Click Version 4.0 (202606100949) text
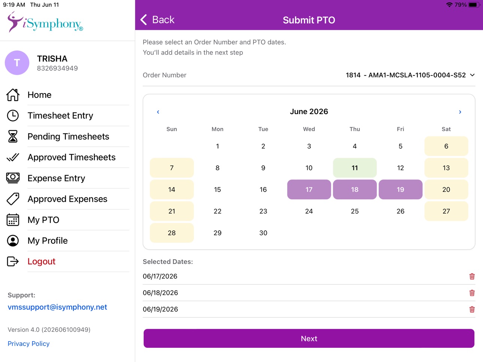Screen dimensions: 483x362 [49, 330]
